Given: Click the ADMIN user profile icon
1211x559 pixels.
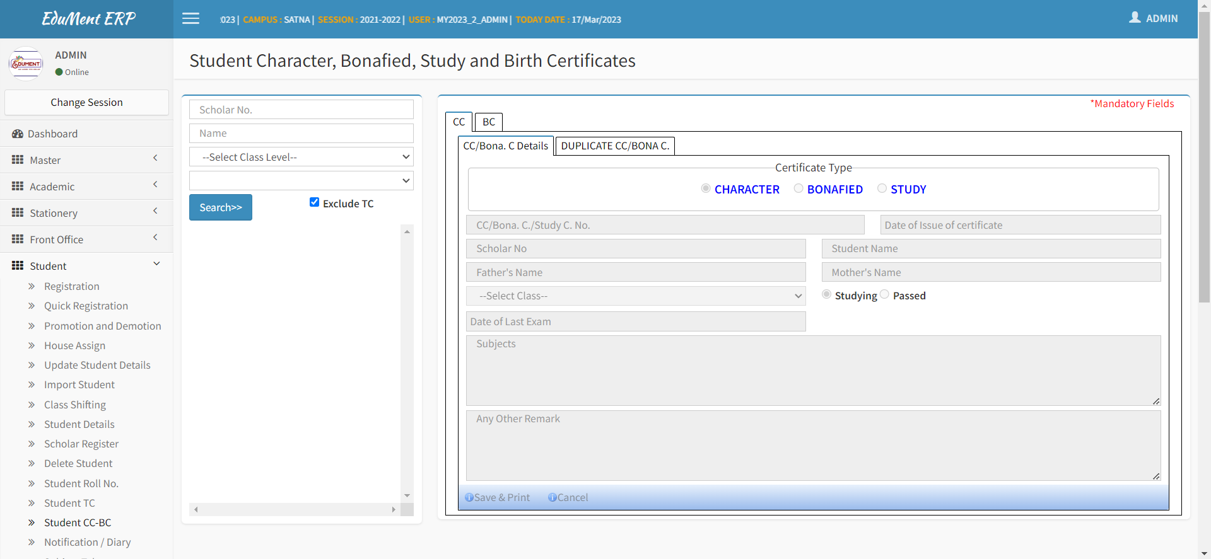Looking at the screenshot, I should (x=1135, y=18).
